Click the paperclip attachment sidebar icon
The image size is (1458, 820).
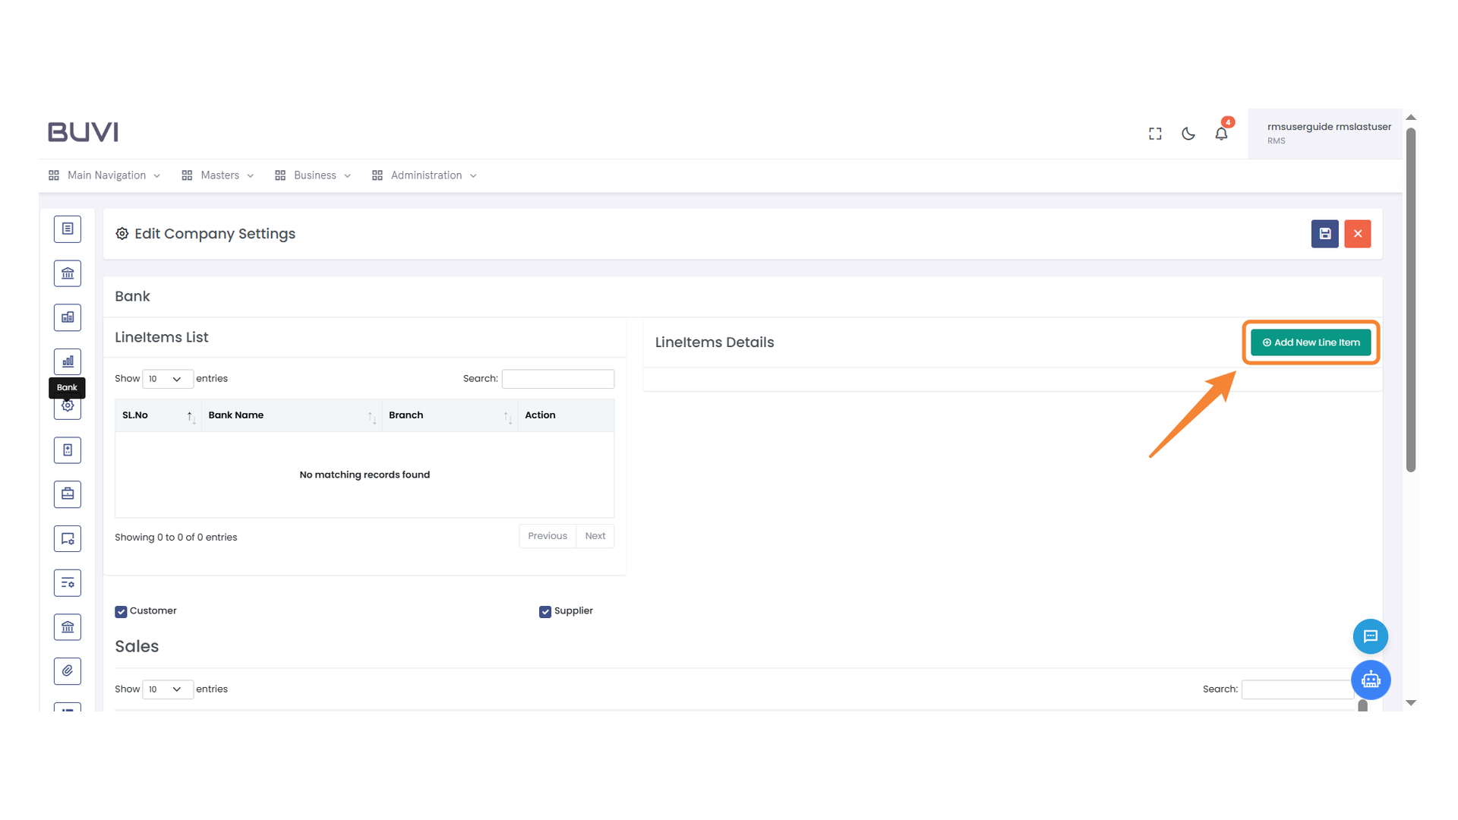click(68, 671)
